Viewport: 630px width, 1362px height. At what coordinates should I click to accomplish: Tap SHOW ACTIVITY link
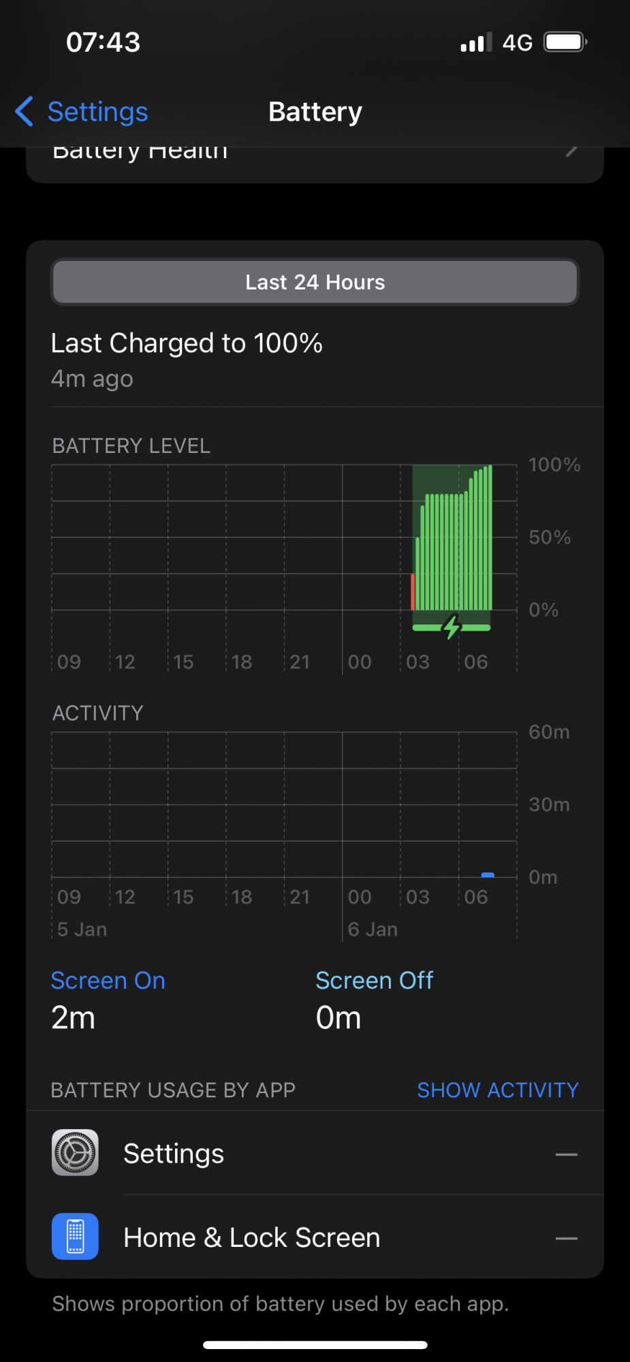coord(498,1090)
